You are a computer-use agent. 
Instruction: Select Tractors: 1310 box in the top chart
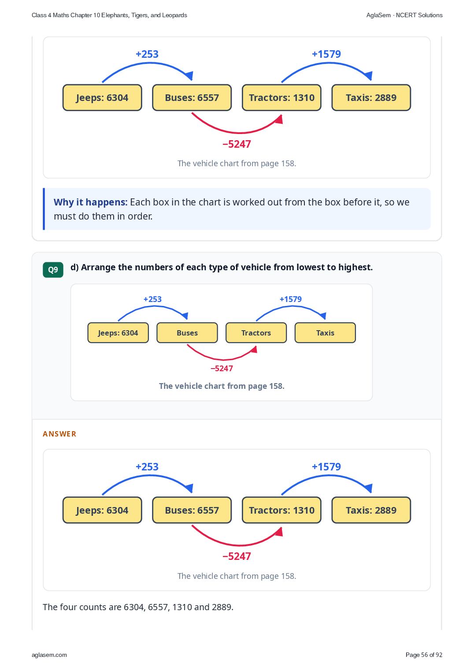point(281,97)
